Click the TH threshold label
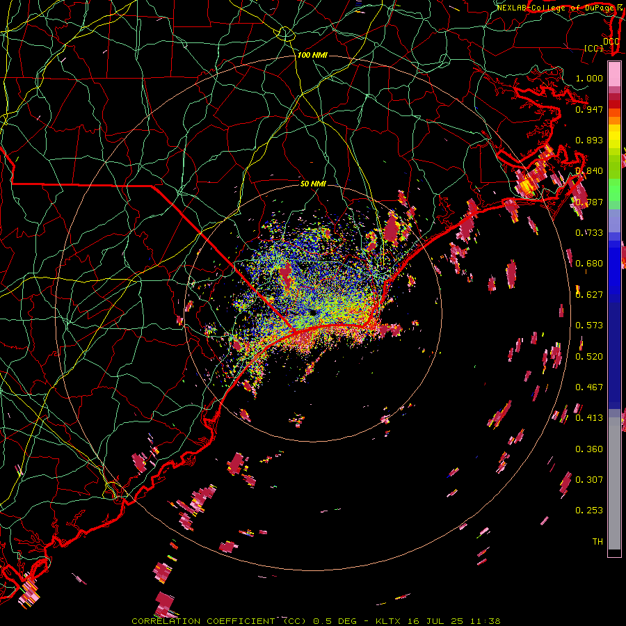 point(597,542)
